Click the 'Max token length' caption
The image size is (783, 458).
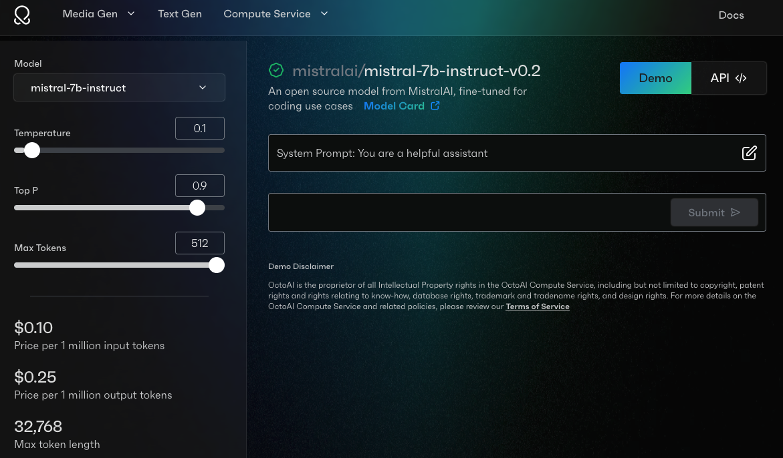coord(57,444)
